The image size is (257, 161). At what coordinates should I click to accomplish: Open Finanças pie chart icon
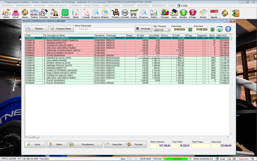pyautogui.click(x=164, y=13)
